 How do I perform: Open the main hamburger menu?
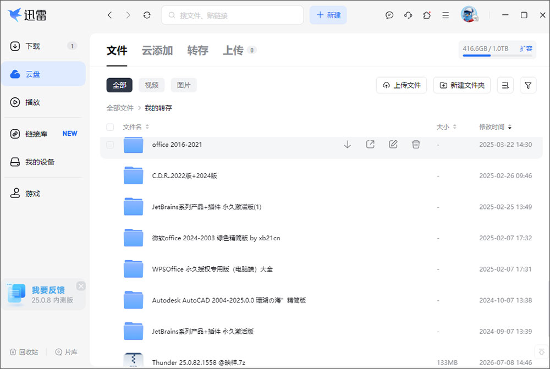(446, 15)
